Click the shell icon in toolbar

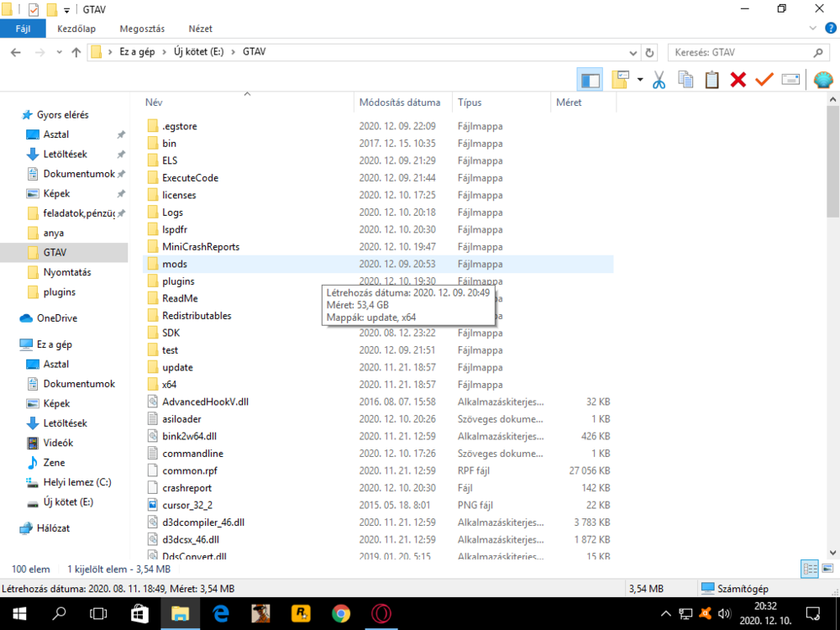[x=823, y=80]
